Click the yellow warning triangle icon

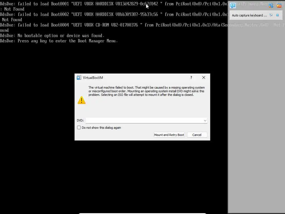(82, 100)
